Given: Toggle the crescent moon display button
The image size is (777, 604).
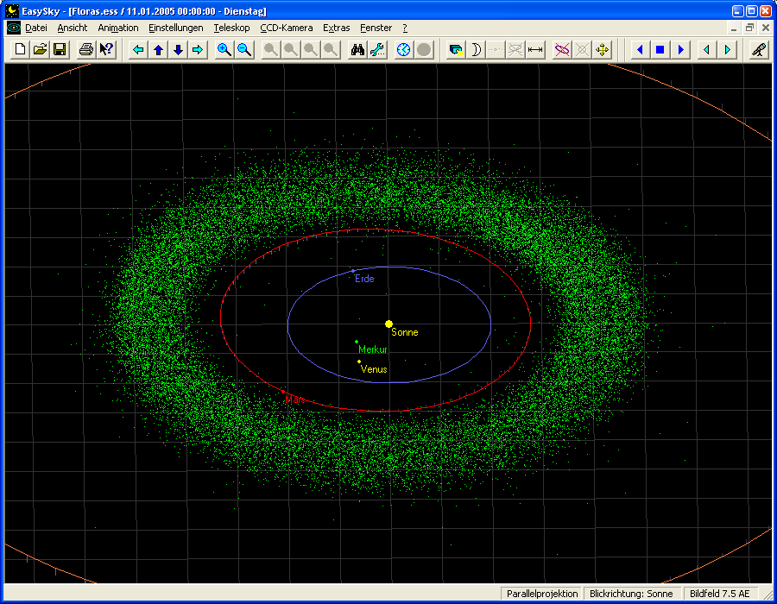Looking at the screenshot, I should [x=475, y=50].
